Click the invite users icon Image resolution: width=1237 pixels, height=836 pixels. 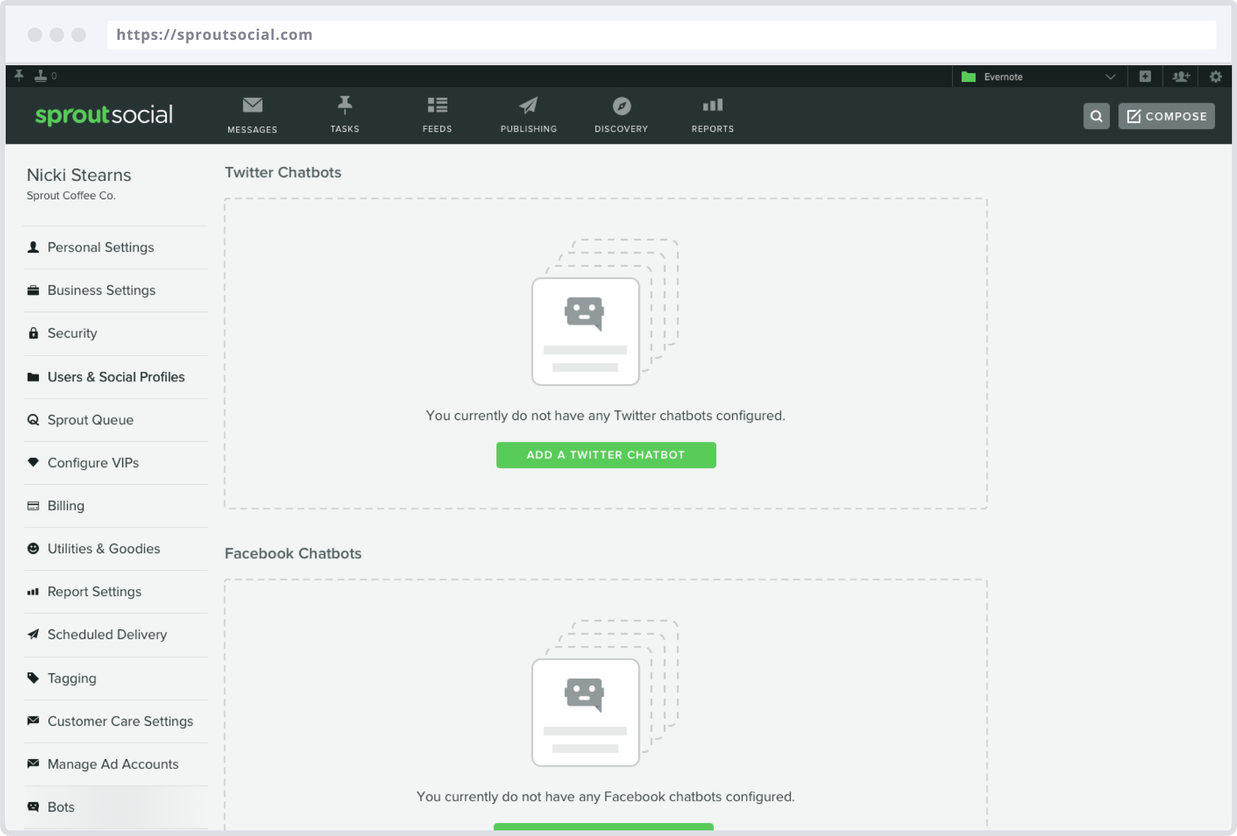tap(1181, 76)
